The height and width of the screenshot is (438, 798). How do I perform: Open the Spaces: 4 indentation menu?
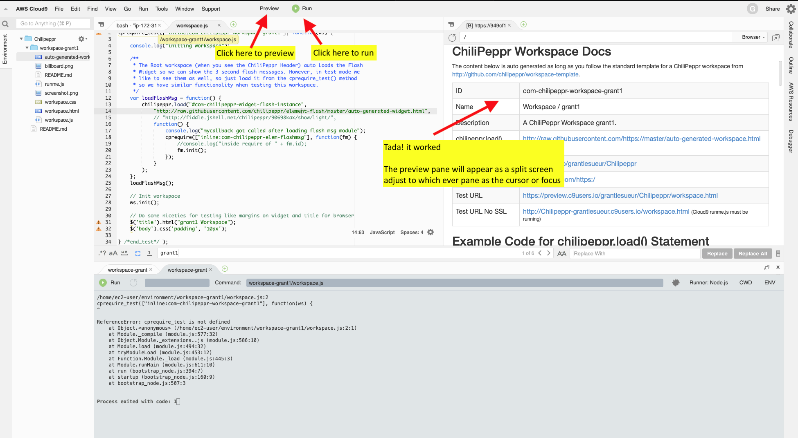coord(412,232)
